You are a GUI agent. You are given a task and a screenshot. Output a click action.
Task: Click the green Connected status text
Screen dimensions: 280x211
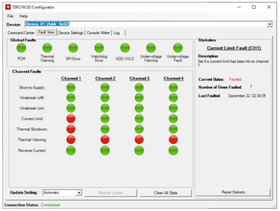50,205
